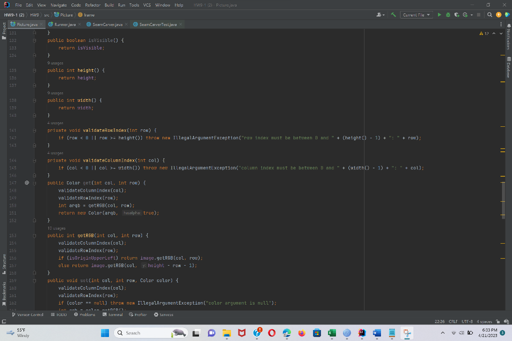Open the dropdown arrow beside the profiler run icon

(x=471, y=15)
